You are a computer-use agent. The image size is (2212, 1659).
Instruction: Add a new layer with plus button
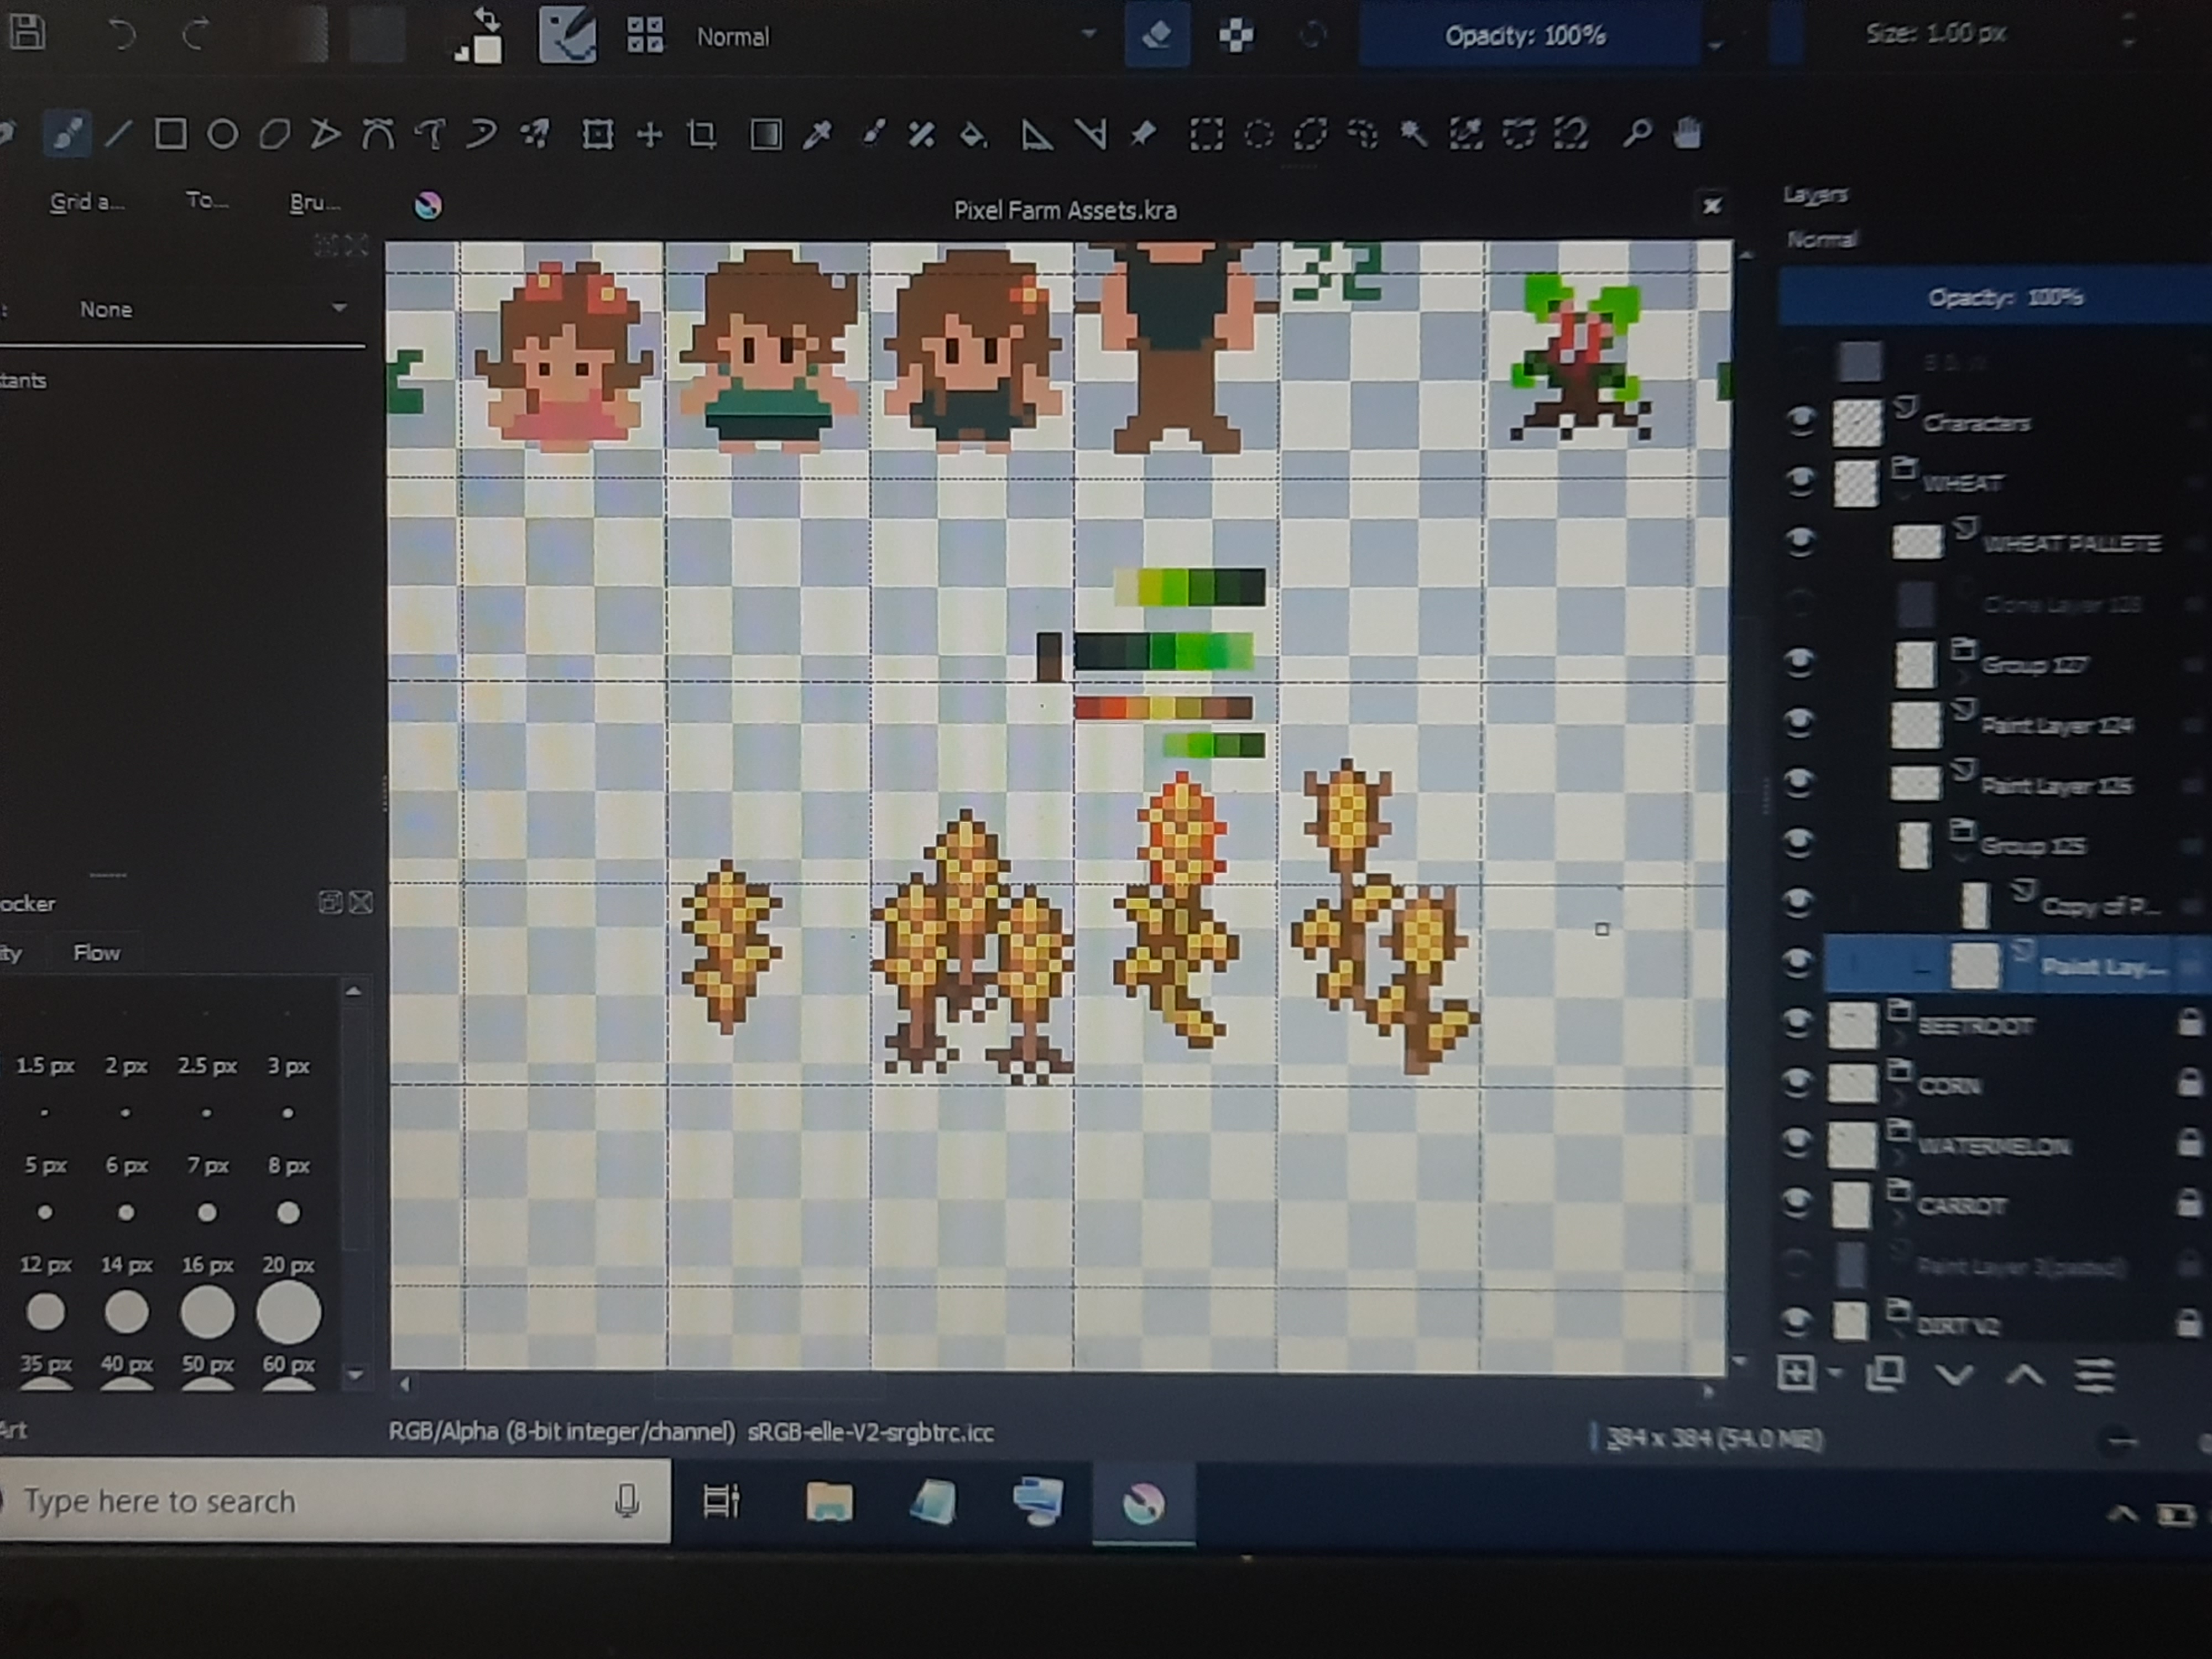(1796, 1373)
